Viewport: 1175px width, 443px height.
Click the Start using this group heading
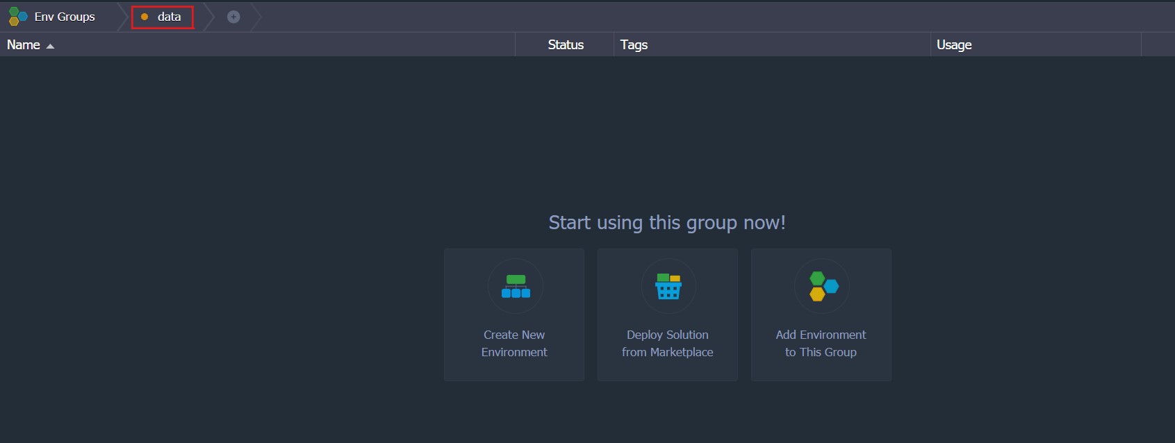pyautogui.click(x=667, y=222)
